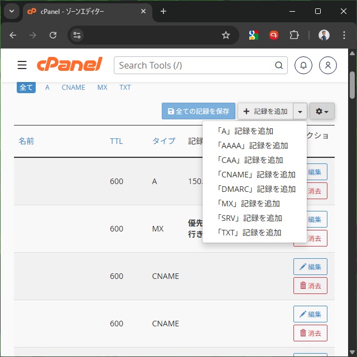Open the browser tab list chevron

(x=12, y=11)
